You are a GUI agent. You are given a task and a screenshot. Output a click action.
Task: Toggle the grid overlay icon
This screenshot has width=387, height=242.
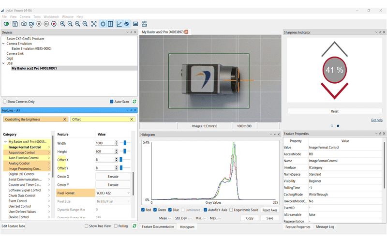(110, 24)
